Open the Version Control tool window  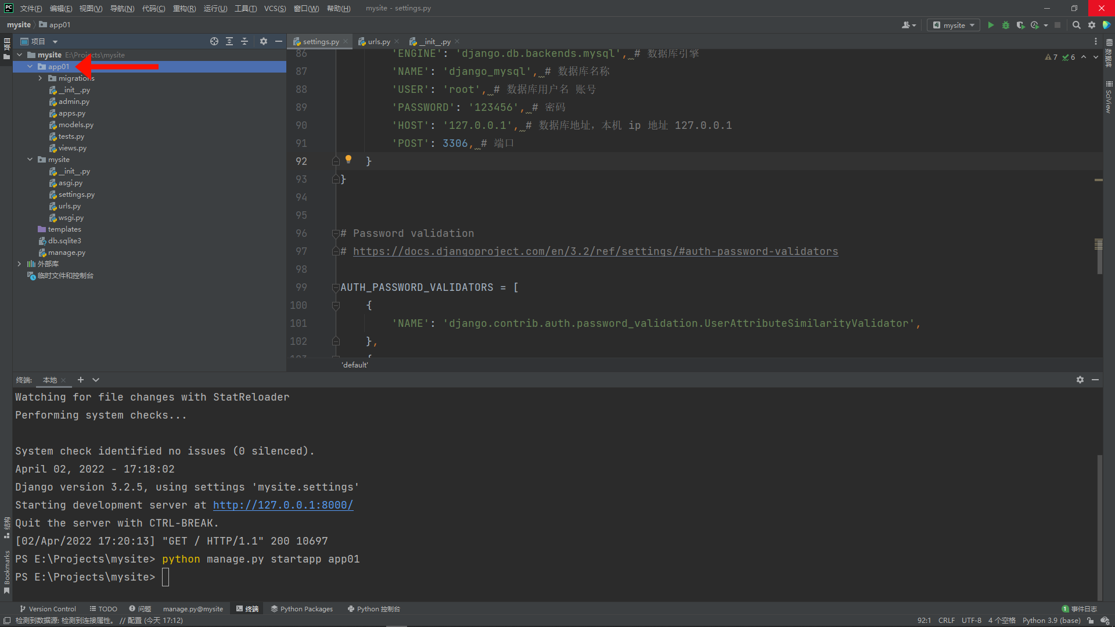point(48,609)
